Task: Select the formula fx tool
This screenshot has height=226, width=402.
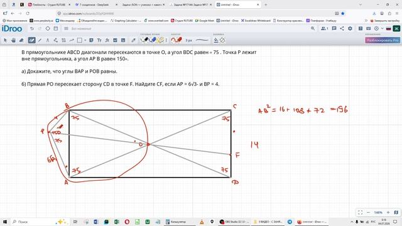Action: click(x=107, y=40)
